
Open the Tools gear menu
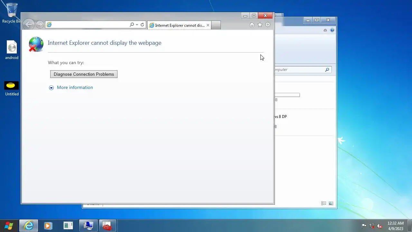pyautogui.click(x=268, y=25)
